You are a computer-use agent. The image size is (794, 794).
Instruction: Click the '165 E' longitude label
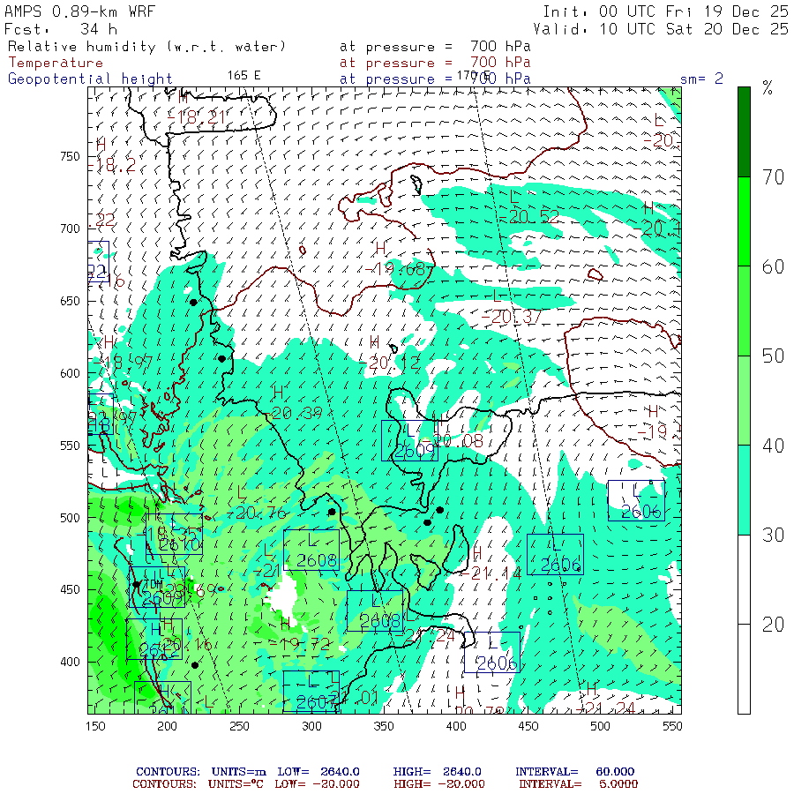point(243,76)
